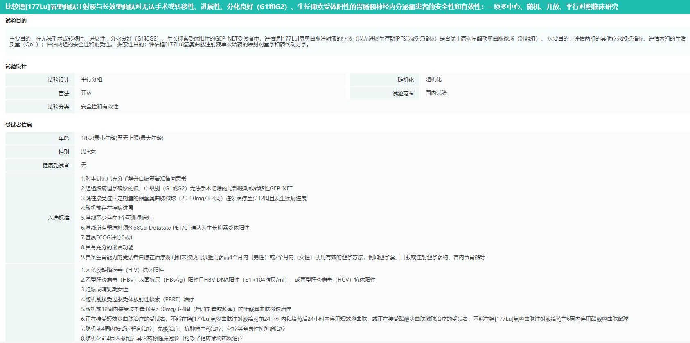The height and width of the screenshot is (343, 690).
Task: Select the 开放 blinding value
Action: [x=86, y=93]
